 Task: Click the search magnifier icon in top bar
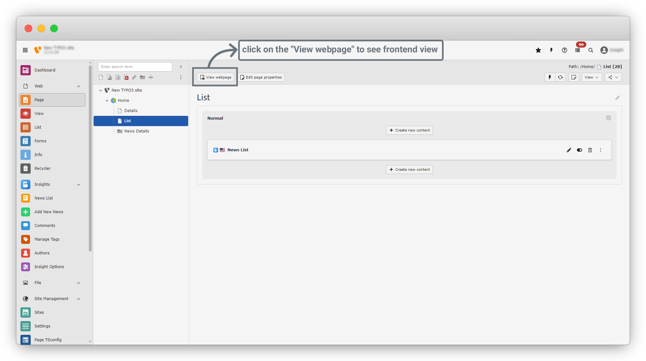[591, 50]
